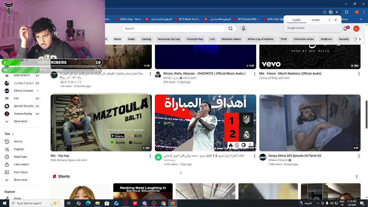
Task: Filter by Freestyle Rap chip
Action: (x=195, y=39)
